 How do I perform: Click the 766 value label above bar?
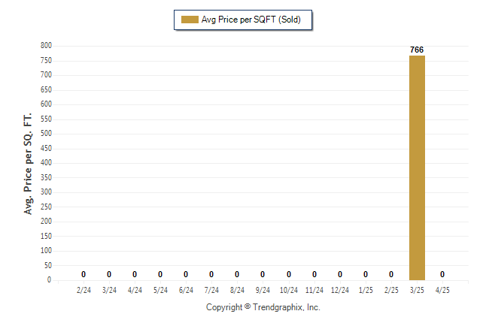click(417, 50)
